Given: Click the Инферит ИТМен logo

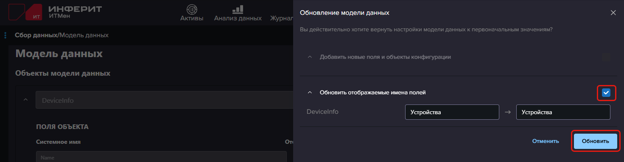Looking at the screenshot, I should click(55, 12).
